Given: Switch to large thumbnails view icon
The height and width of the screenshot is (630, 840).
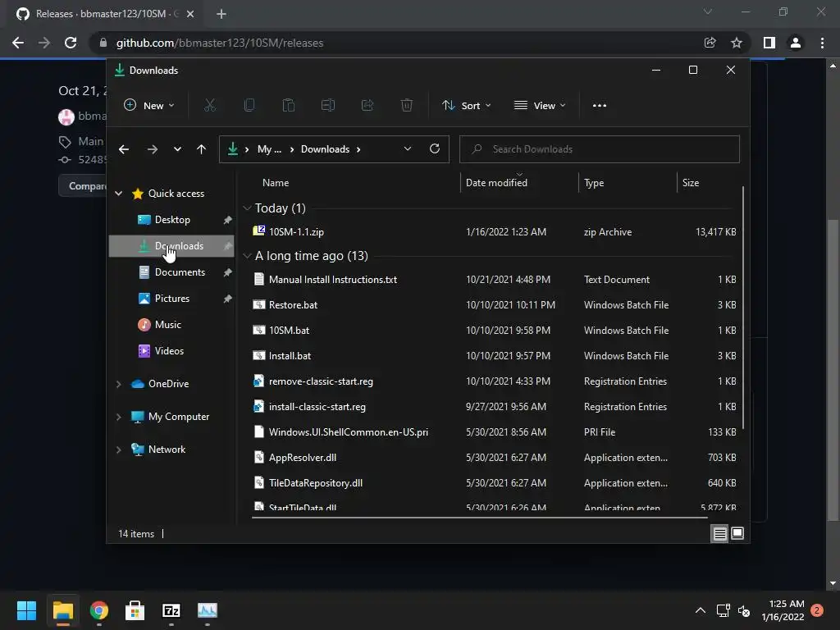Looking at the screenshot, I should coord(737,533).
